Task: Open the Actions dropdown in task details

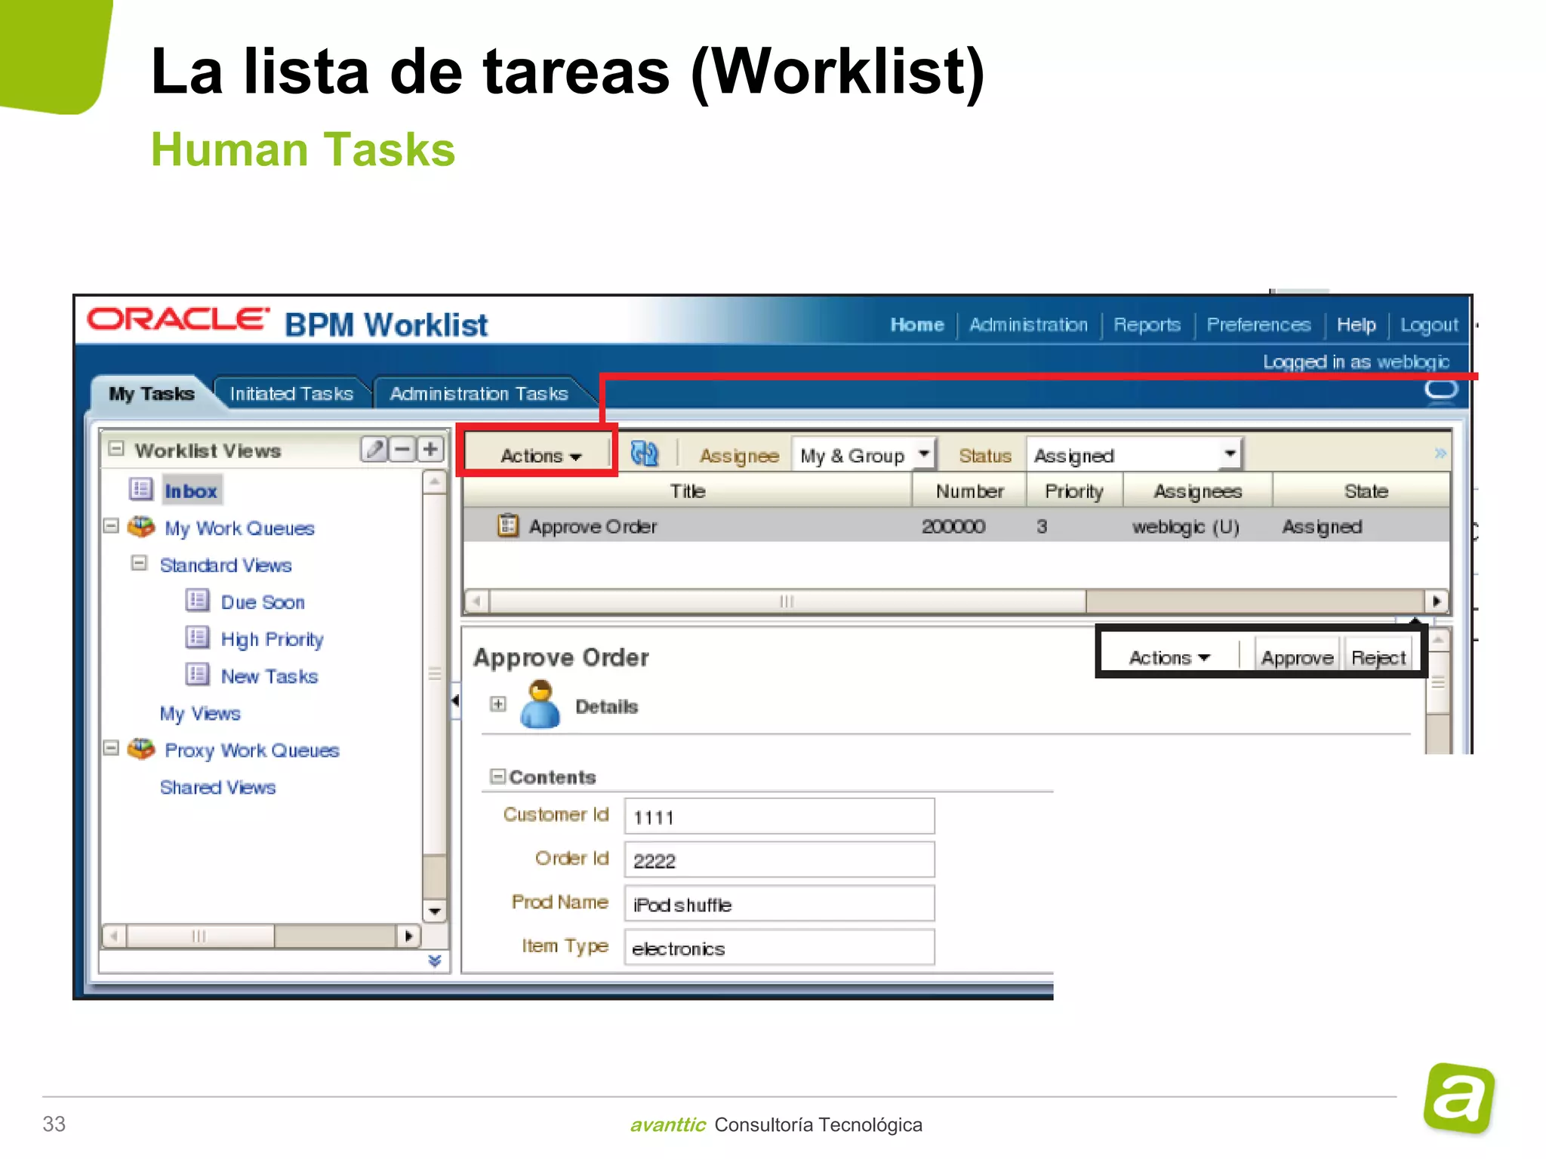Action: pyautogui.click(x=1169, y=658)
